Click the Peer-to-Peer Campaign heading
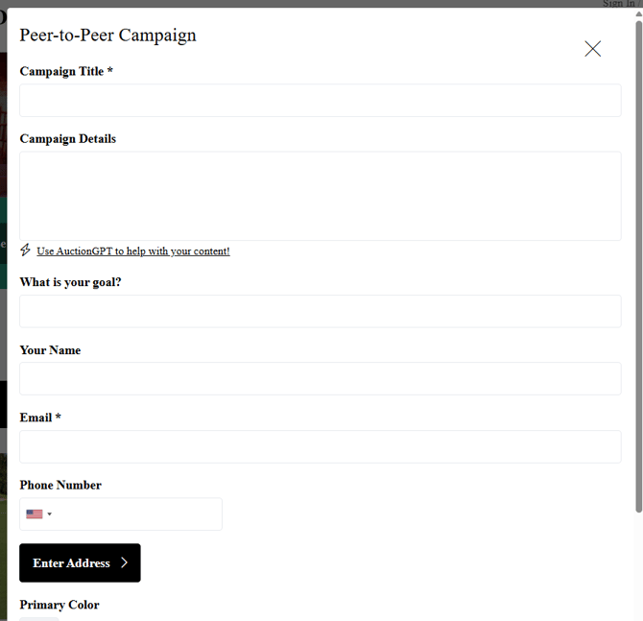The width and height of the screenshot is (643, 621). 107,36
